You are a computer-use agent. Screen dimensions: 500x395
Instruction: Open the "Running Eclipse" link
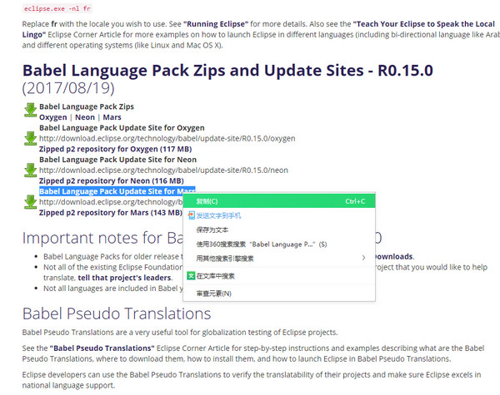pos(216,24)
